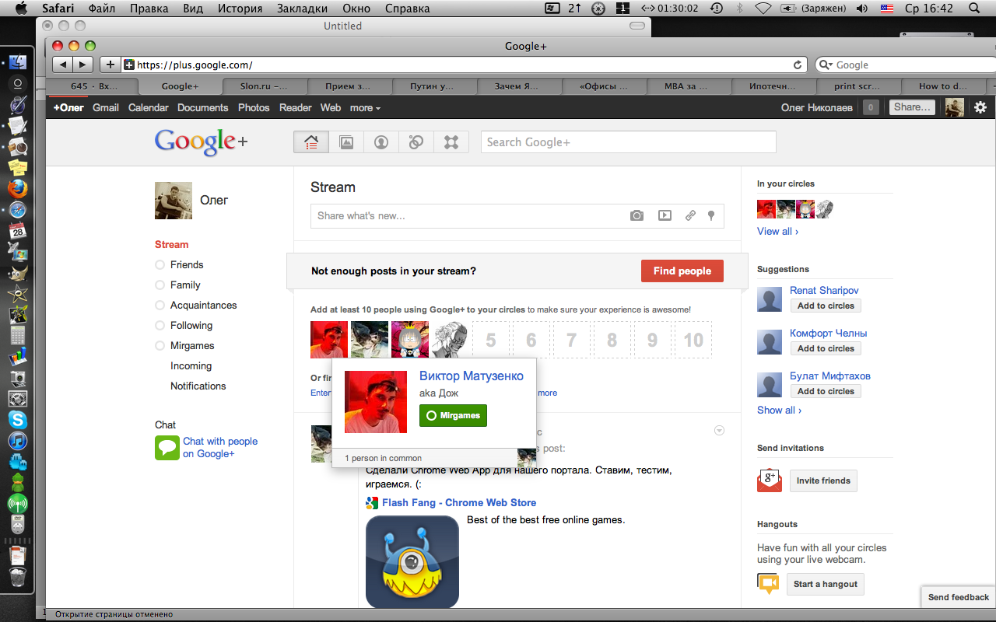Screen dimensions: 996x622
Task: Select the Family circle filter
Action: 185,285
